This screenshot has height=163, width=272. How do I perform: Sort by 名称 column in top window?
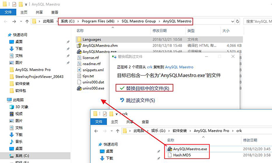80,31
